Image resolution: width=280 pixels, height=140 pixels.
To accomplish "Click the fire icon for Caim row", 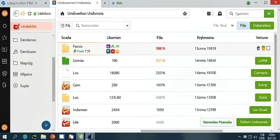I will point(65,85).
